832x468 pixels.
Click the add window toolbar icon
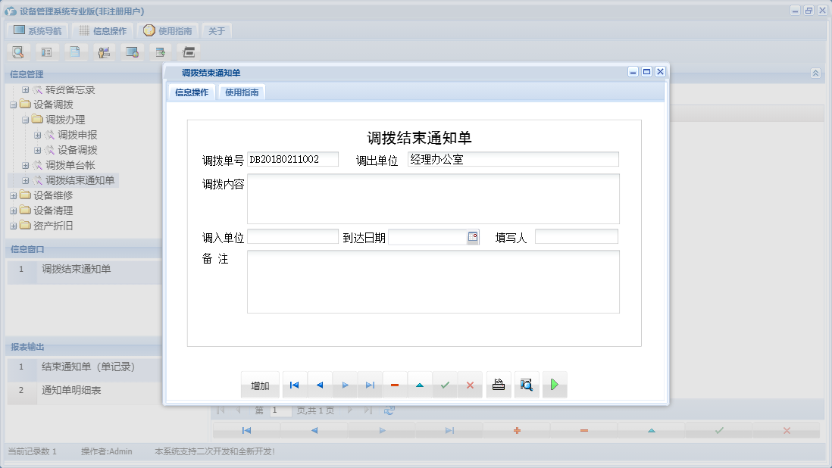(160, 51)
